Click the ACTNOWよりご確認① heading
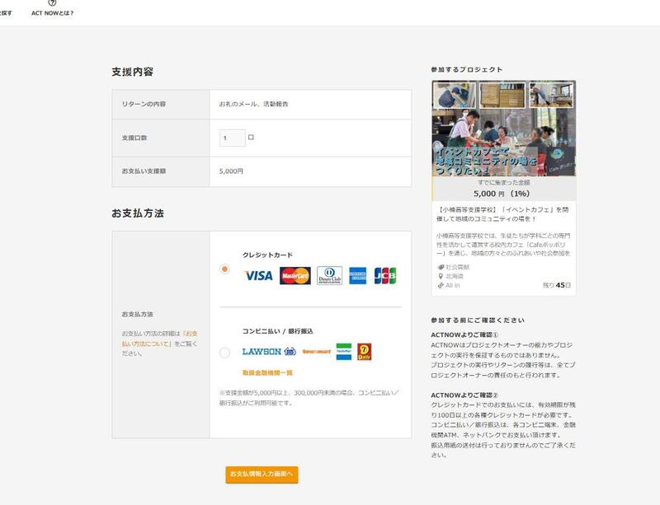This screenshot has width=660, height=505. (x=464, y=335)
